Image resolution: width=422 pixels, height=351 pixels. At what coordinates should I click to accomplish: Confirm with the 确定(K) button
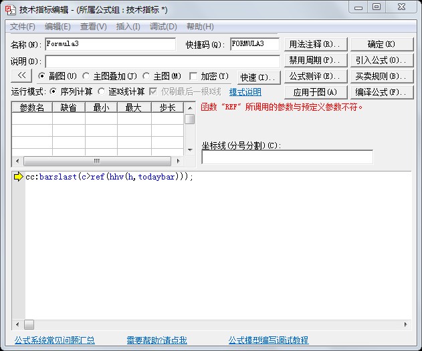[x=382, y=44]
